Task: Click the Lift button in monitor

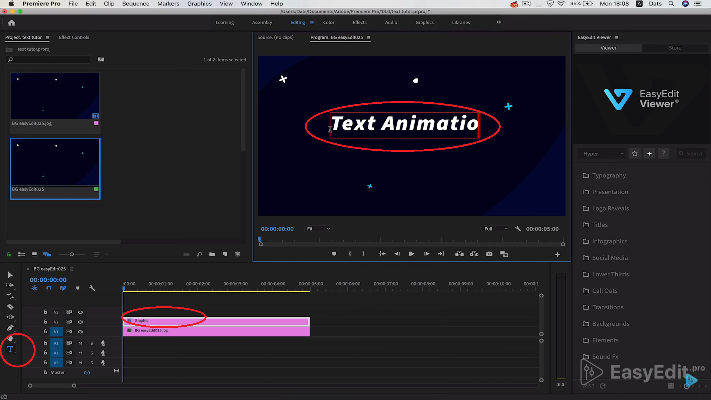Action: point(459,254)
